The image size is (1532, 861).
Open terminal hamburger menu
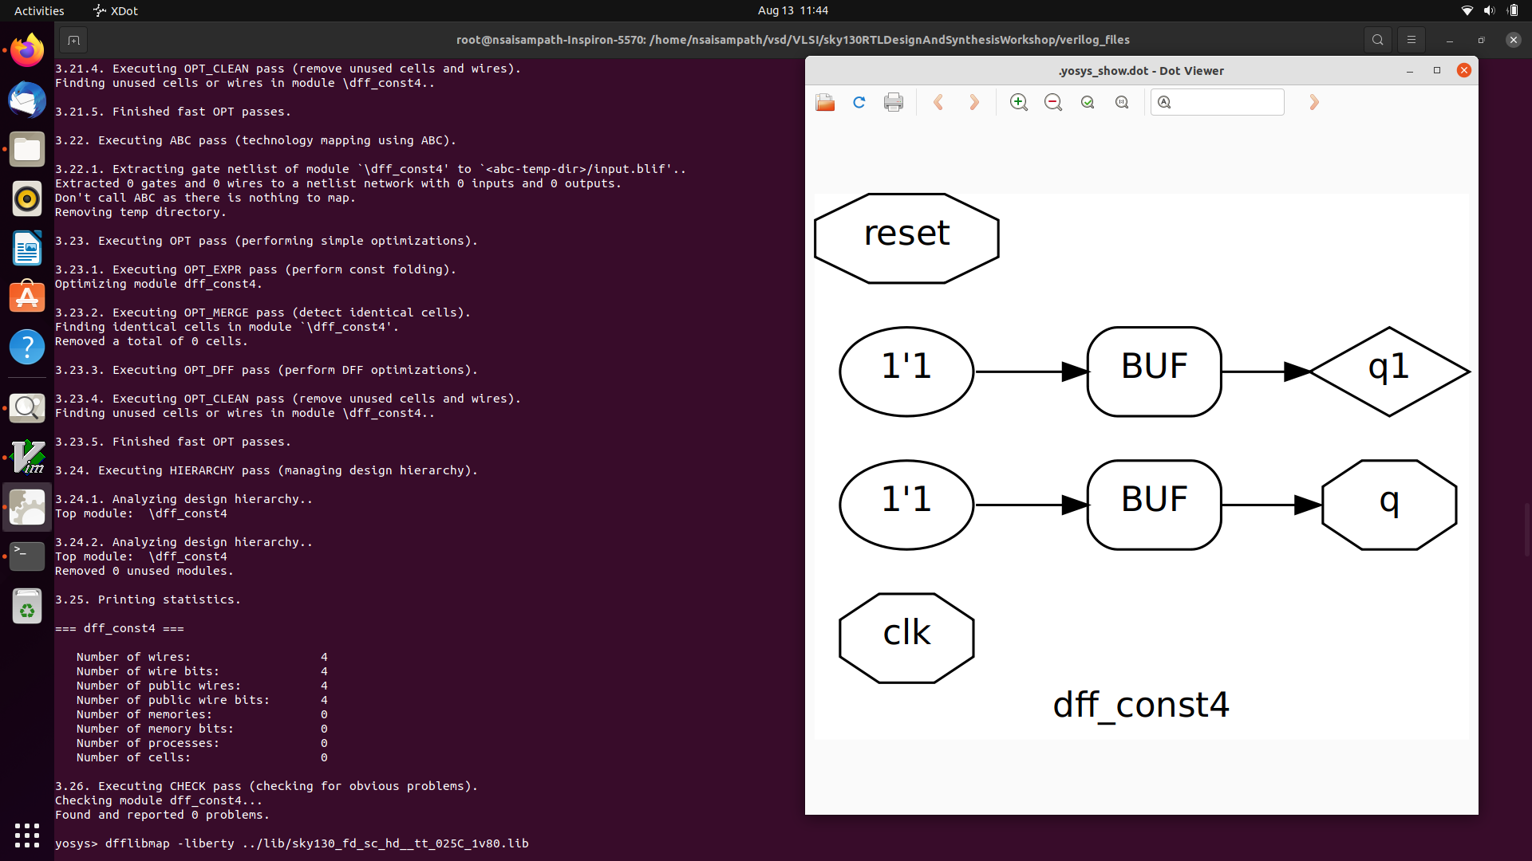1411,40
